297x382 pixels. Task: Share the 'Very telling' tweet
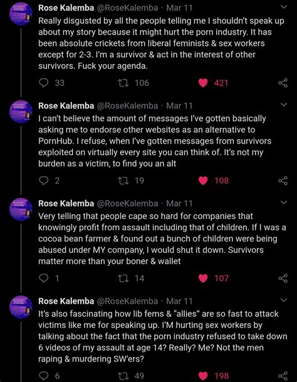pos(283,279)
